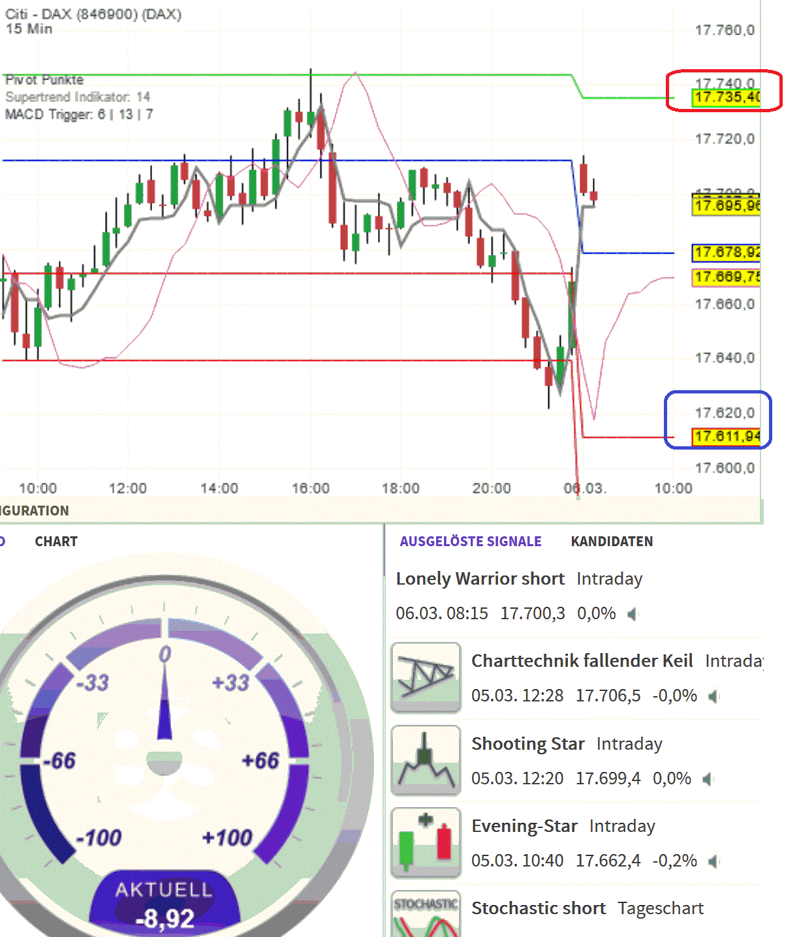Screen dimensions: 799x937
Task: Select the Lonely Warrior short Intraday entry
Action: pyautogui.click(x=480, y=579)
